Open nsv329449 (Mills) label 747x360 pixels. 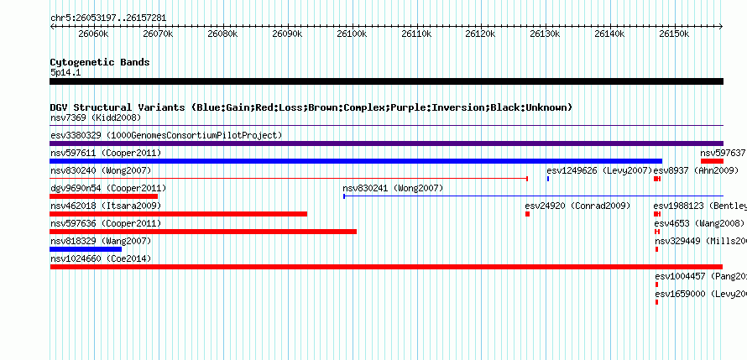coord(700,241)
